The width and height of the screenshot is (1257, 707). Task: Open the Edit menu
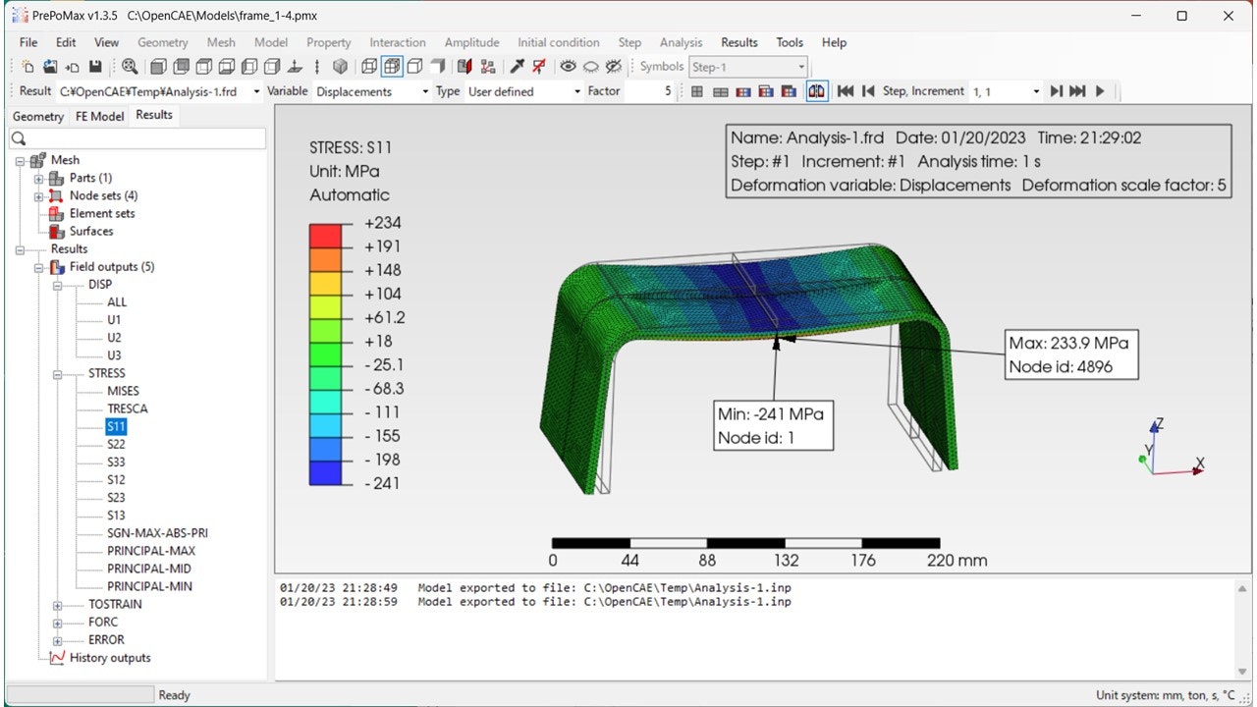tap(66, 42)
